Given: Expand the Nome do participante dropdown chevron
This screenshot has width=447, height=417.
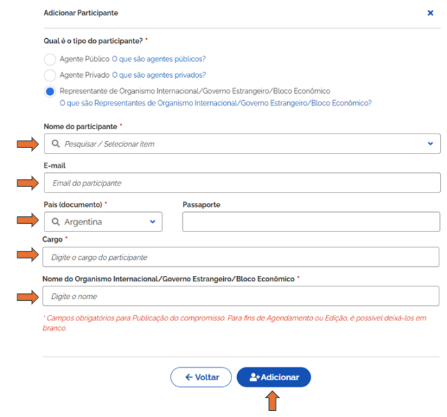Looking at the screenshot, I should (430, 144).
